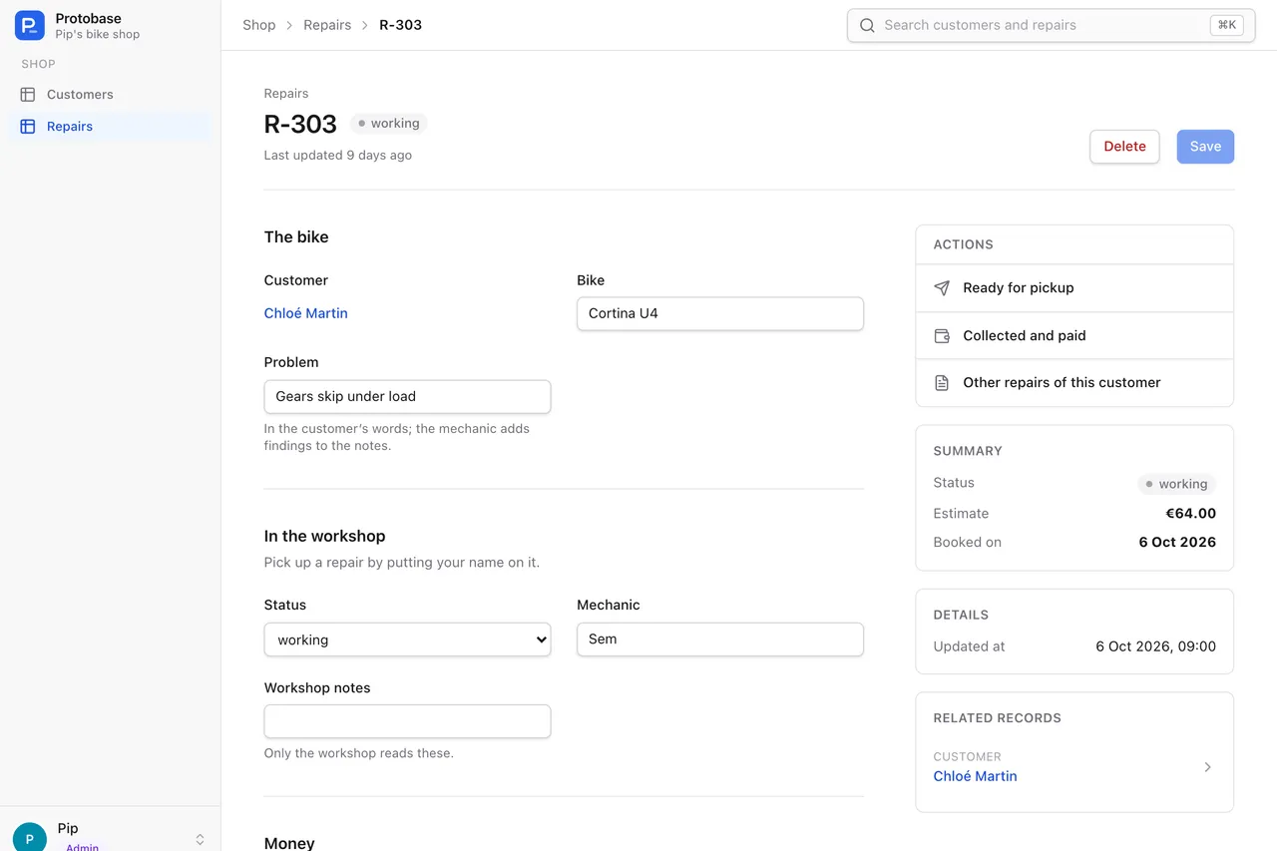Click the R-303 breadcrumb item
This screenshot has height=851, width=1277.
point(401,25)
